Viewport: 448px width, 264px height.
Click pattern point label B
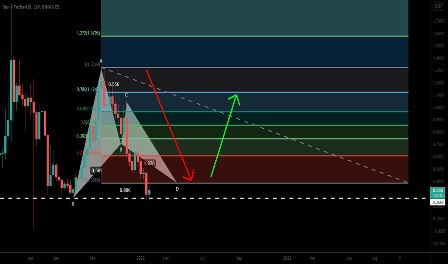click(x=121, y=150)
